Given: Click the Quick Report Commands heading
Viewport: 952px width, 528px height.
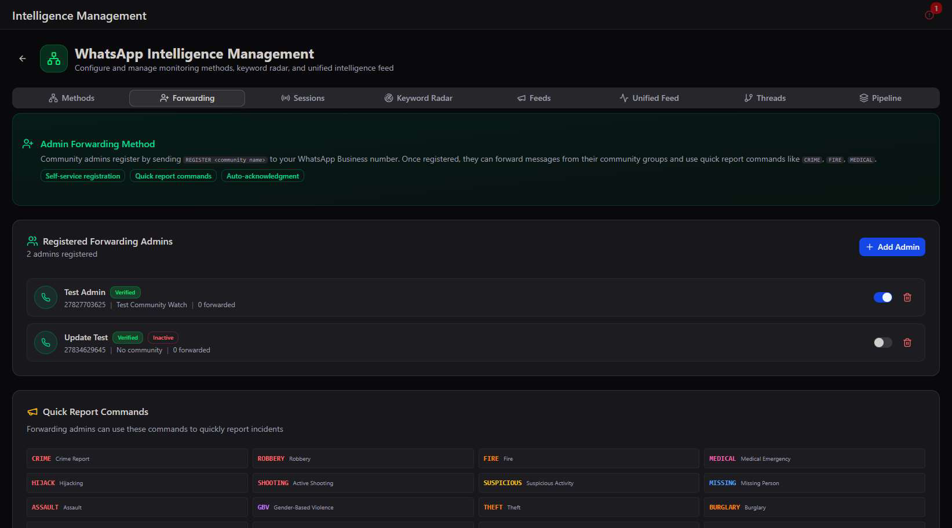Looking at the screenshot, I should point(96,412).
